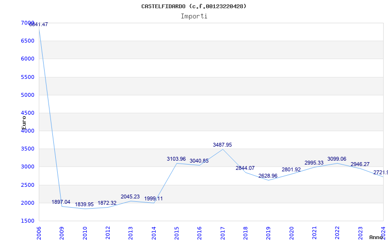The height and width of the screenshot is (242, 388).
Task: Click x-axis year 2009
Action: tap(62, 233)
